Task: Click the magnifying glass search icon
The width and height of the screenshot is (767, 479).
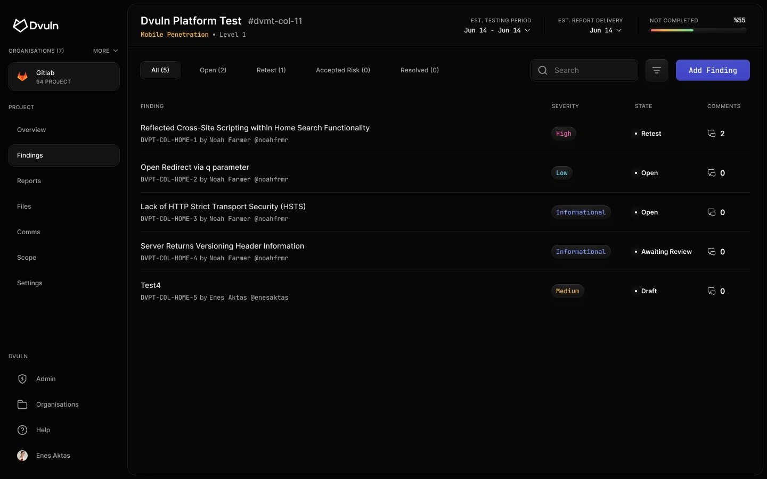Action: coord(543,70)
